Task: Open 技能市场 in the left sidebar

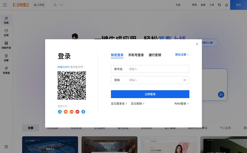Action: coord(6,45)
